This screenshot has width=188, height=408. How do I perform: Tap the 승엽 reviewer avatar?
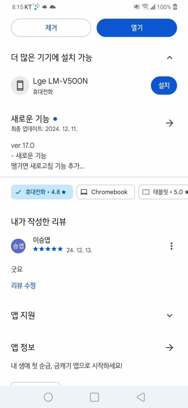(x=18, y=246)
